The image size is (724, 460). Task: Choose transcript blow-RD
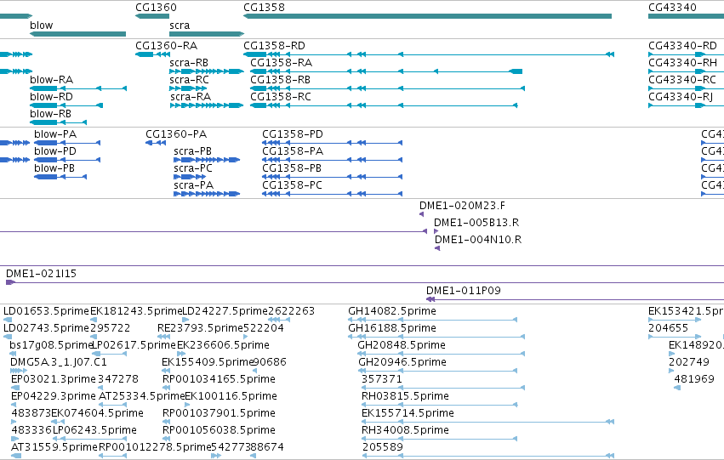(51, 97)
